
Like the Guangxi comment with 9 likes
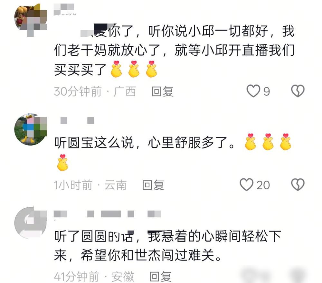pos(253,91)
